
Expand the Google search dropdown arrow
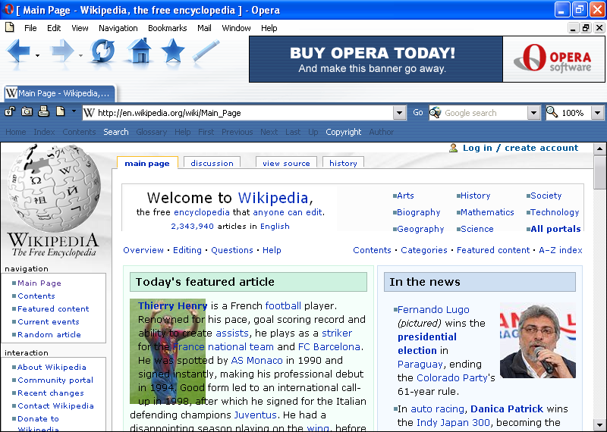(534, 113)
